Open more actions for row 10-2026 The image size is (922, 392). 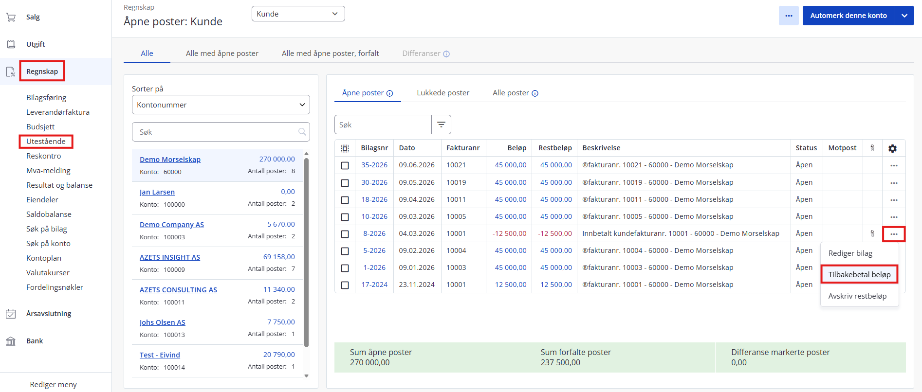point(894,217)
